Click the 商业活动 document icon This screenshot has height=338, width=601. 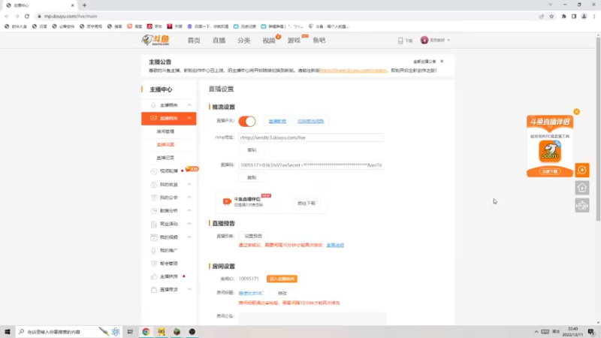pyautogui.click(x=154, y=224)
